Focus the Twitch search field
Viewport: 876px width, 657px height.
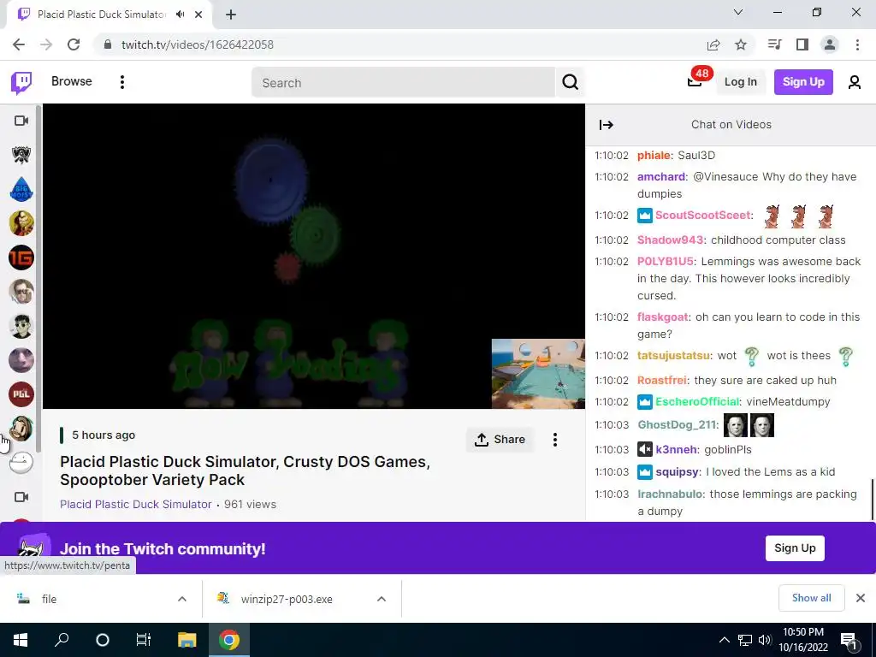point(404,83)
